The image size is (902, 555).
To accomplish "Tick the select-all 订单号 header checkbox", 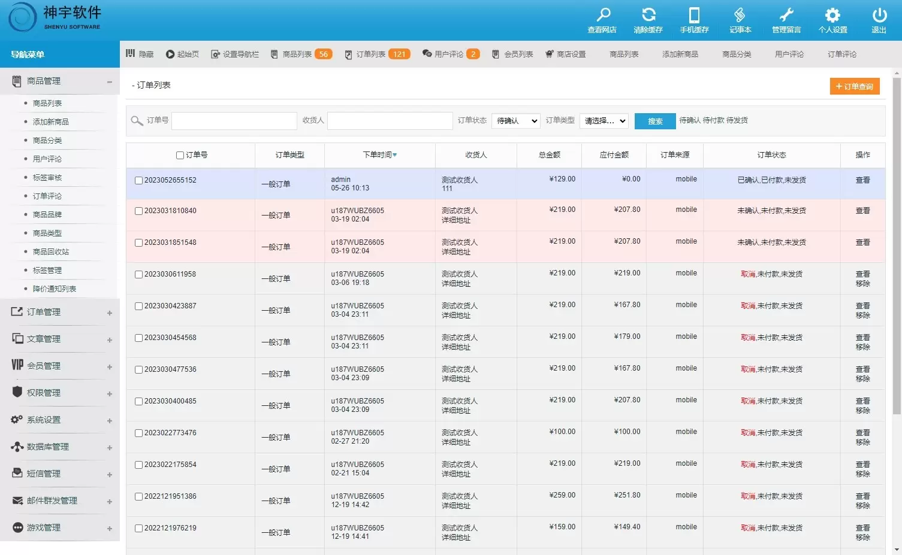I will click(180, 156).
